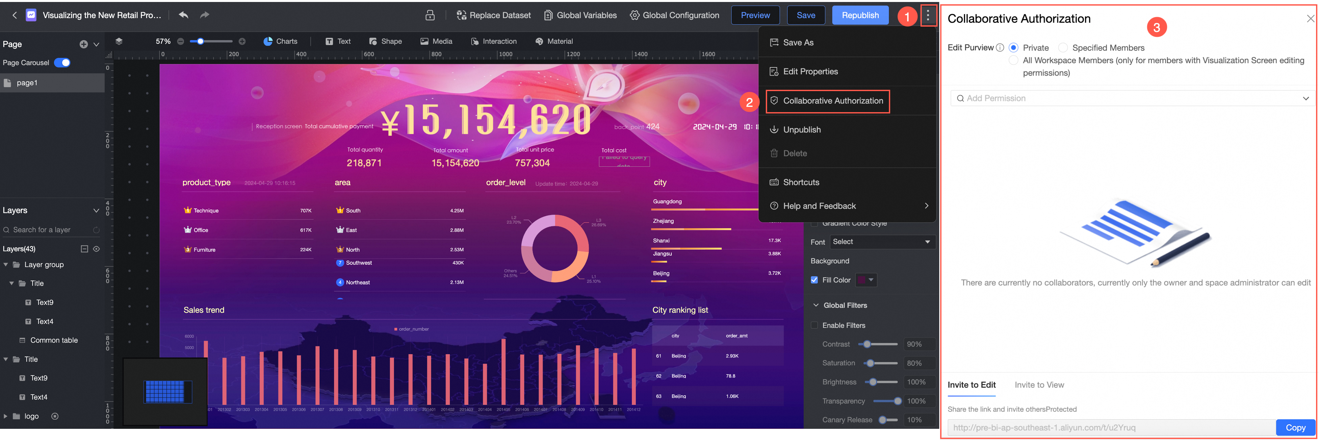Add a new page with plus icon
Image resolution: width=1319 pixels, height=440 pixels.
pos(84,44)
